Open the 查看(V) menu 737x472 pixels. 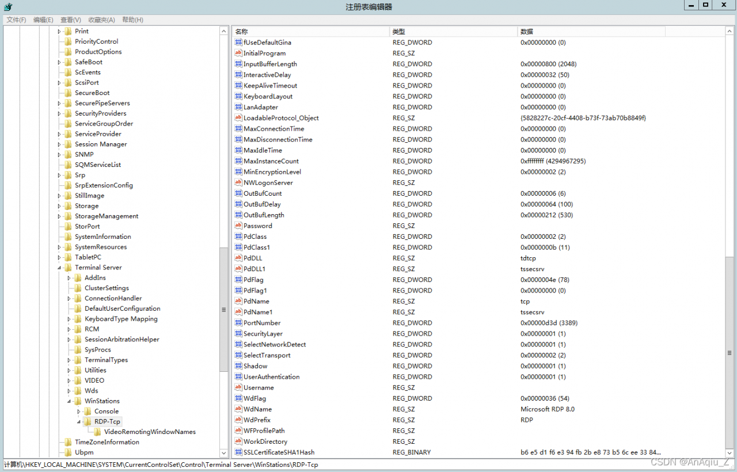70,20
